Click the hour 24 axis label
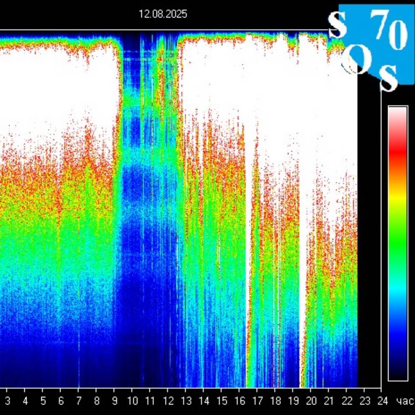The image size is (415, 415). coord(382,401)
